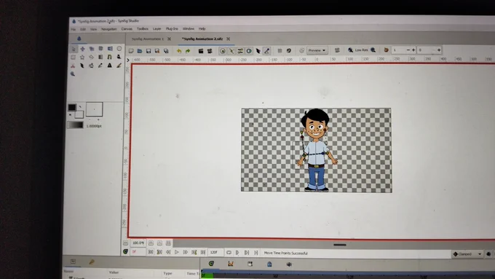Click minus on past onion skin field
Screen dimensions: 495x279
point(408,50)
